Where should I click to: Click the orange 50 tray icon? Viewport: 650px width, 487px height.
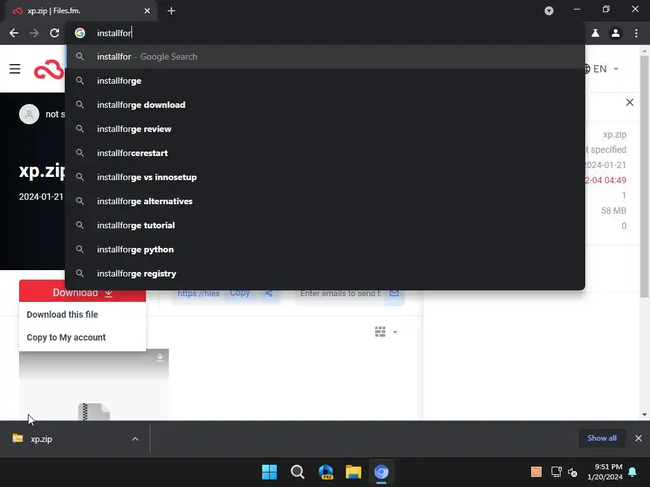[536, 472]
